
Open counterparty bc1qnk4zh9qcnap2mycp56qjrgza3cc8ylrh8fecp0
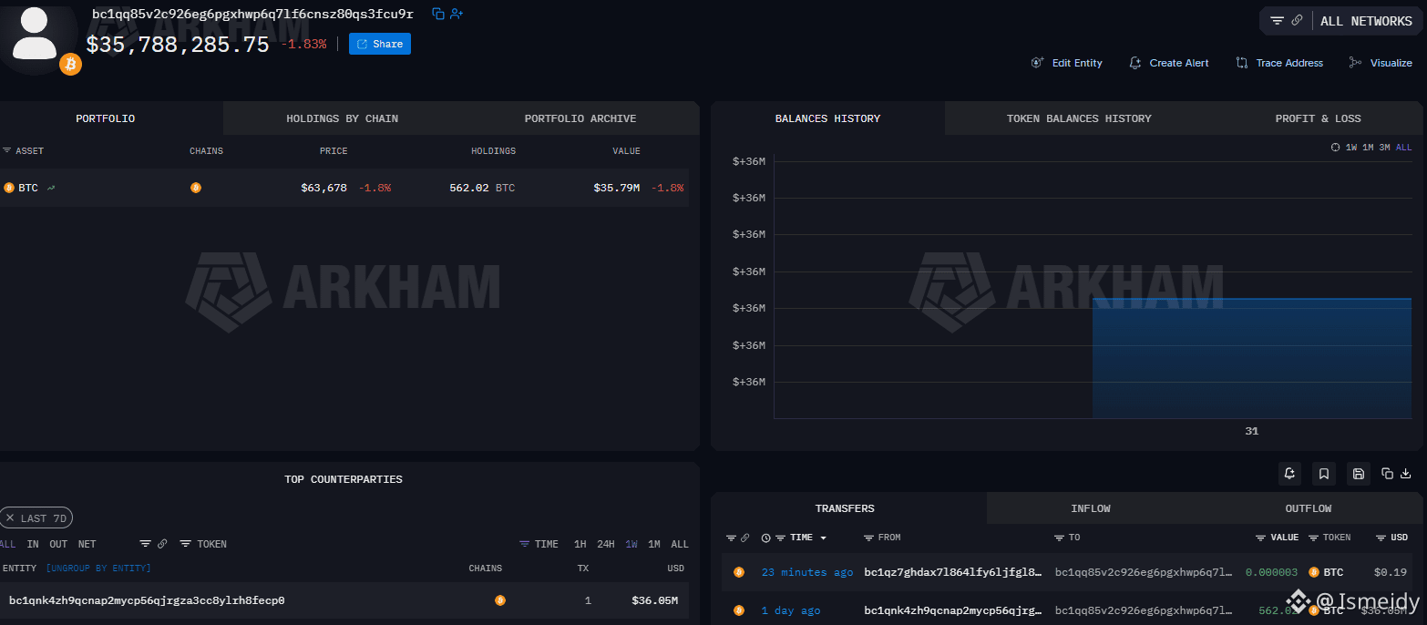tap(147, 600)
